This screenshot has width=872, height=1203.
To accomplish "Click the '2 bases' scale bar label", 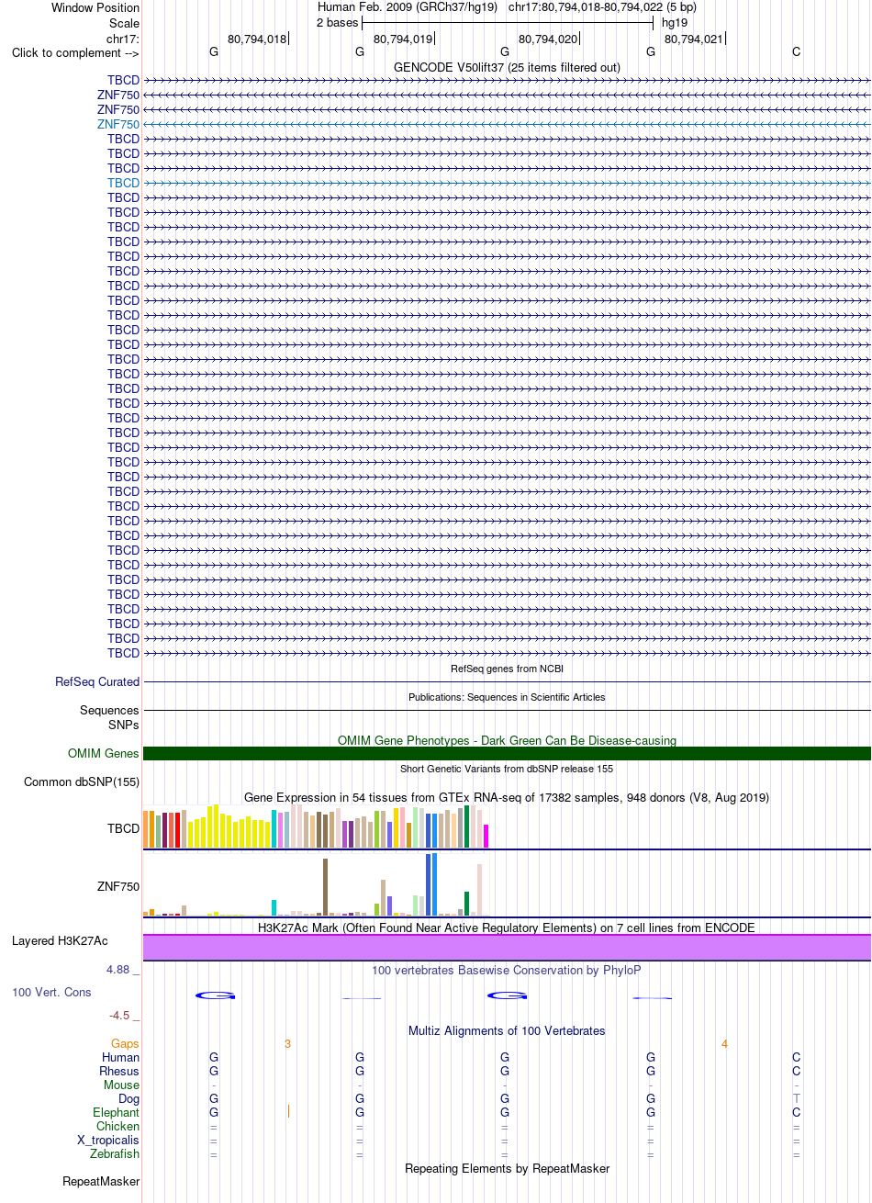I will click(x=337, y=23).
